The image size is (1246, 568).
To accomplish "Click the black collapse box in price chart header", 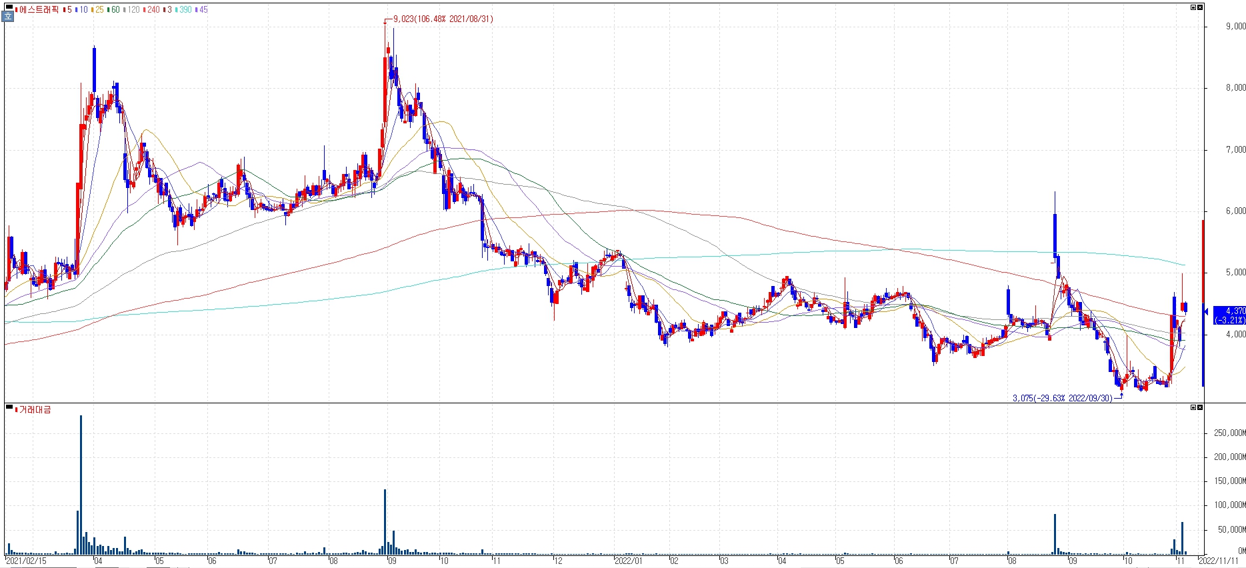I will pyautogui.click(x=9, y=8).
